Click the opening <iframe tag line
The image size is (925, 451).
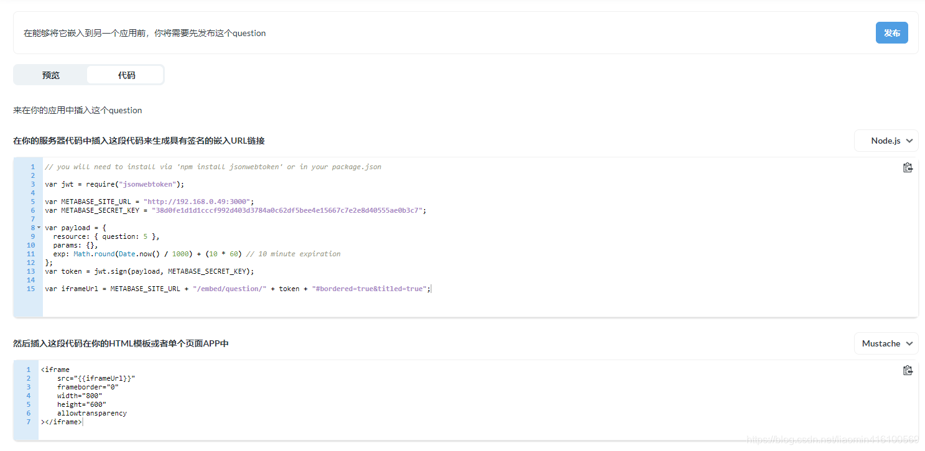[55, 370]
